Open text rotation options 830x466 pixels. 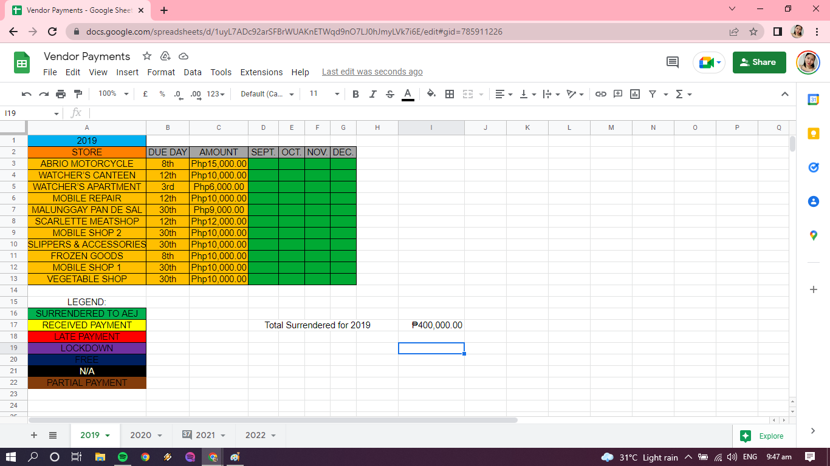(575, 94)
